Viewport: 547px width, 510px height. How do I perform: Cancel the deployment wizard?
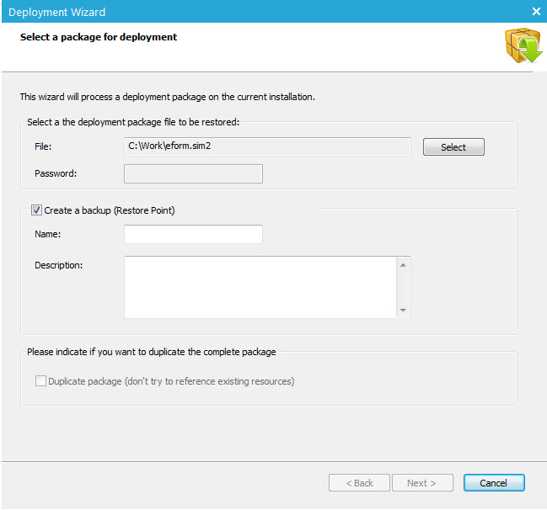494,483
